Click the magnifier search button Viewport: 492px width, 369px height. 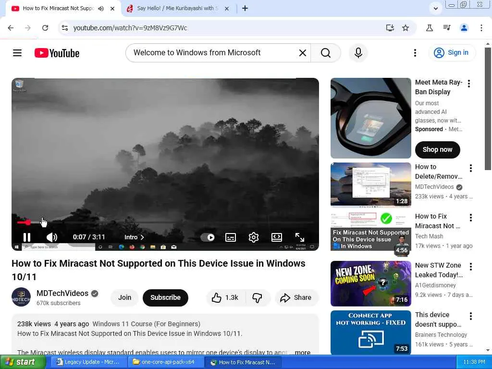pyautogui.click(x=326, y=53)
